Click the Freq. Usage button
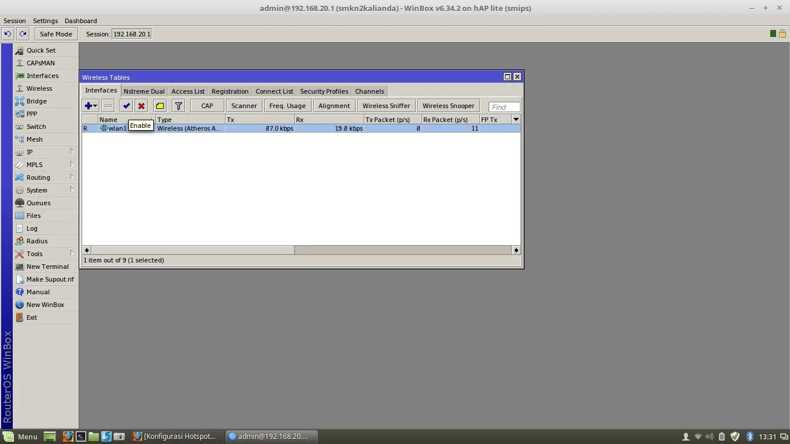 pos(287,106)
